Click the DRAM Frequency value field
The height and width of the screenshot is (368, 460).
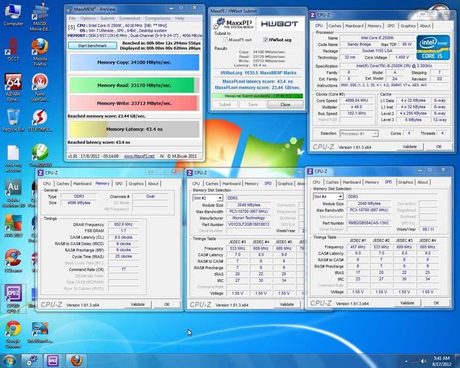point(124,224)
